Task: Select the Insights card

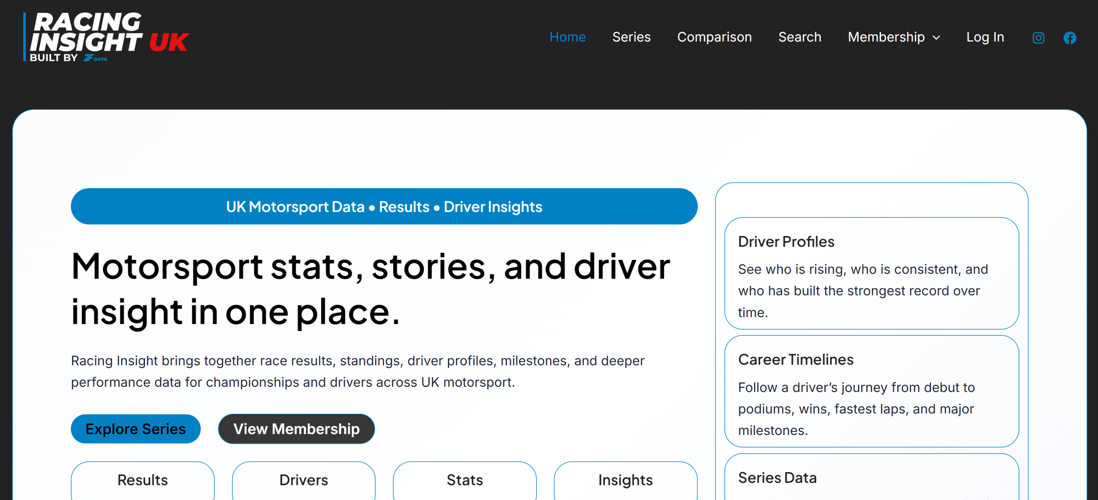Action: pos(625,480)
